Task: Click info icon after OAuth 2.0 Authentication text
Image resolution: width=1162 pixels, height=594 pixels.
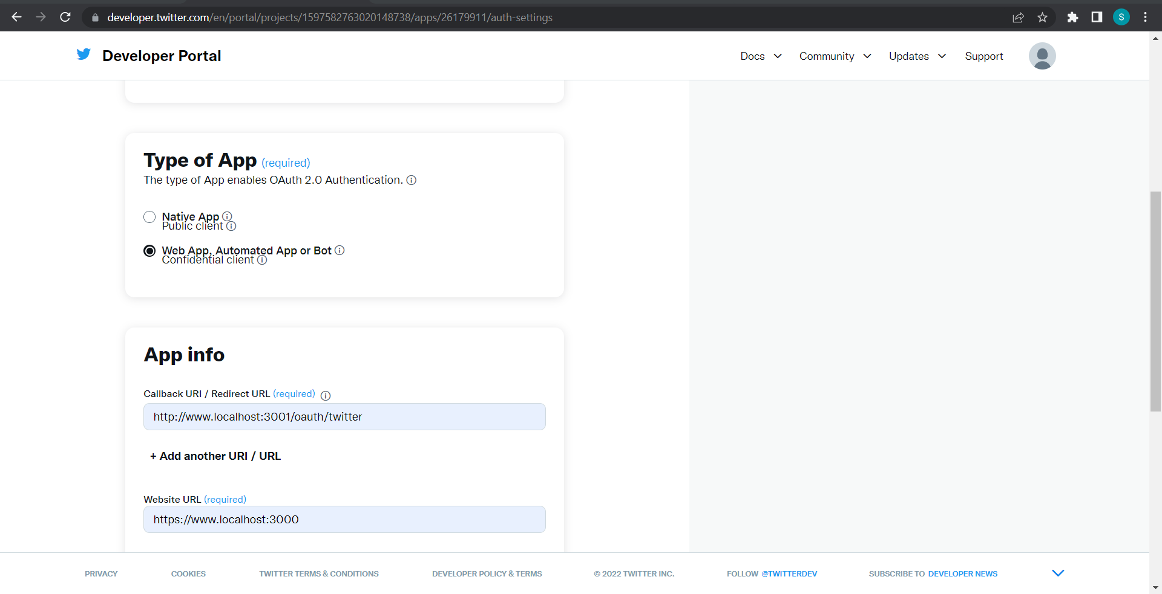Action: point(412,180)
